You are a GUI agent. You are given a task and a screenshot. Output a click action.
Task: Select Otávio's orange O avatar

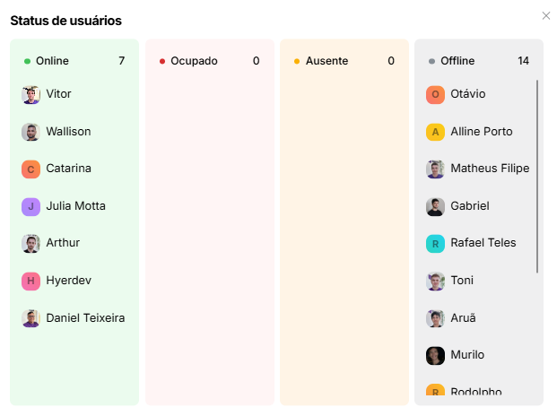point(435,94)
